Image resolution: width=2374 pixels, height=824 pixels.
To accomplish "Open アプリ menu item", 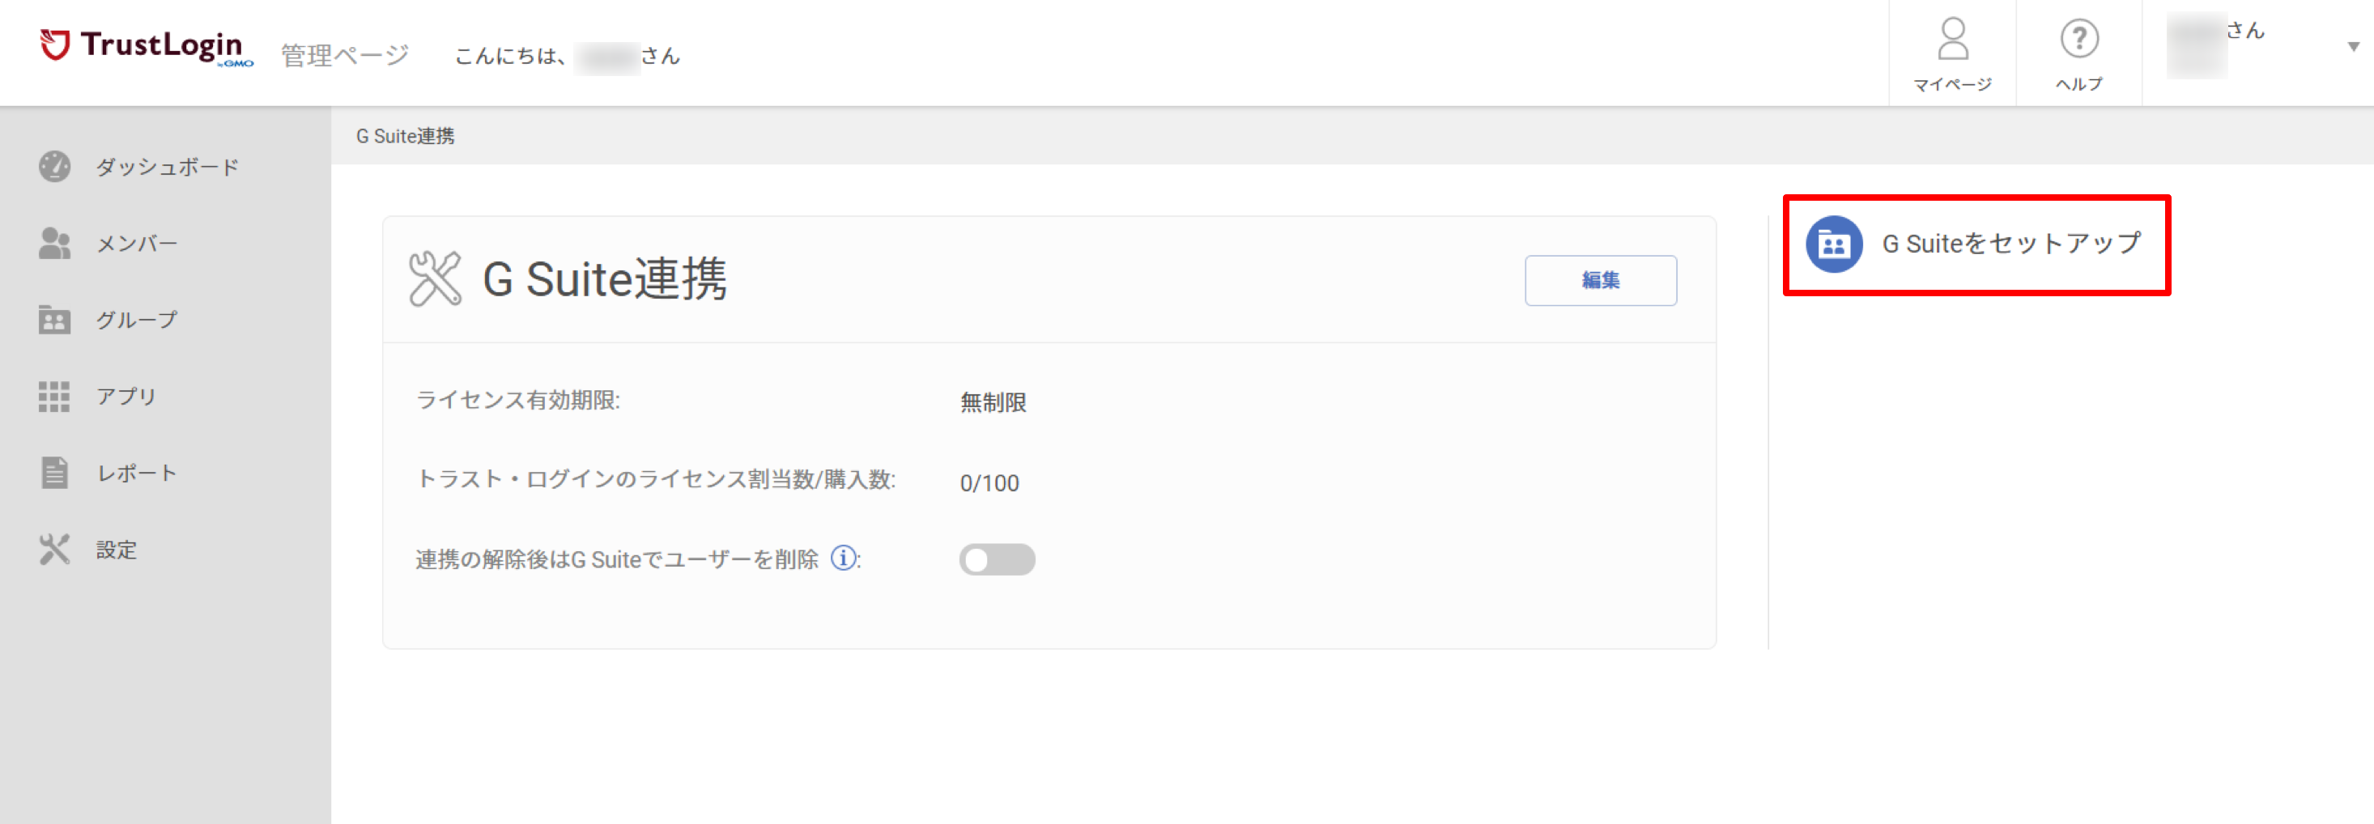I will click(126, 397).
